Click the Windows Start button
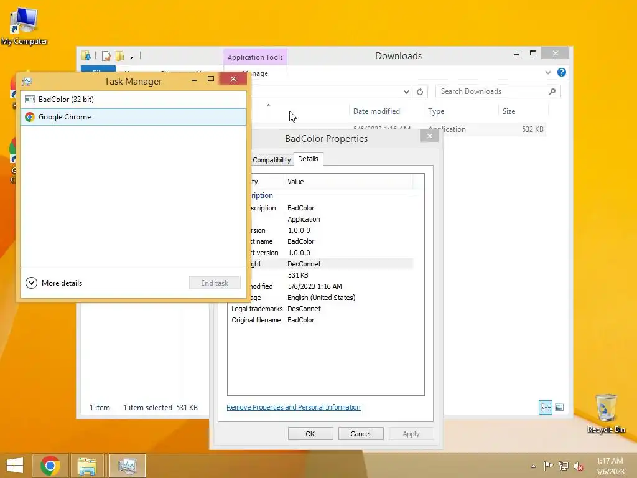This screenshot has height=478, width=637. click(15, 466)
